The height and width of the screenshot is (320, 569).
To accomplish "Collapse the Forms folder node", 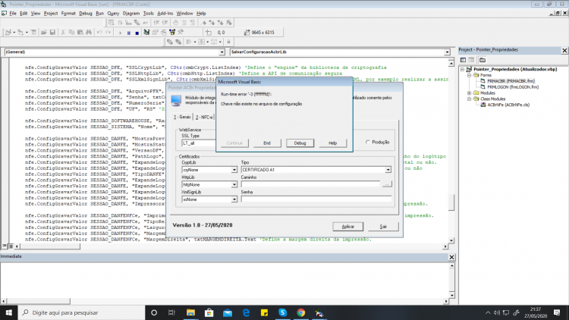I will (469, 75).
